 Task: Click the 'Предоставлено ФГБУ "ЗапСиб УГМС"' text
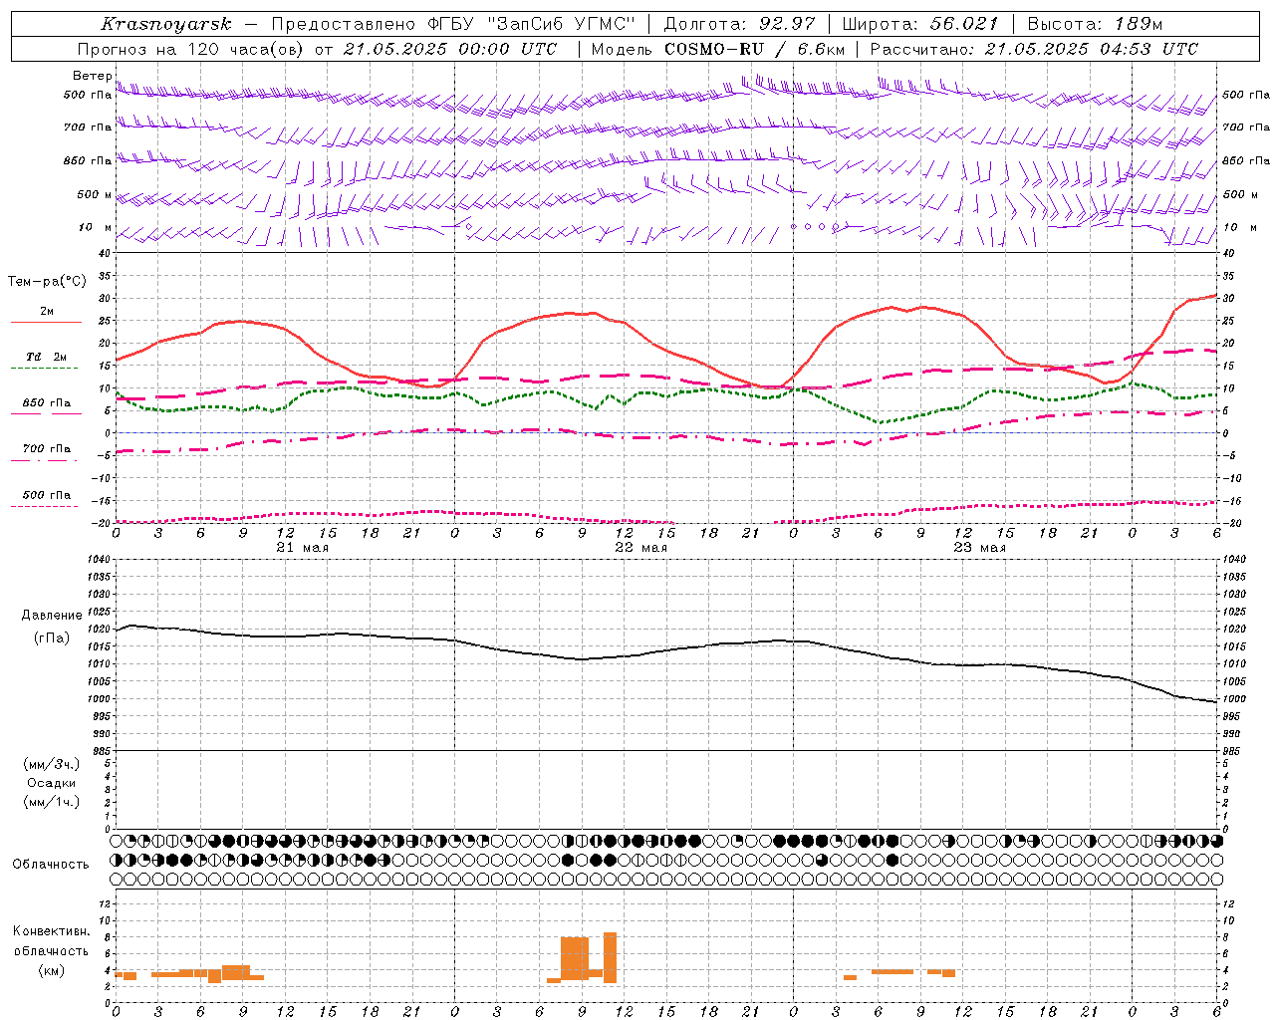pyautogui.click(x=453, y=24)
